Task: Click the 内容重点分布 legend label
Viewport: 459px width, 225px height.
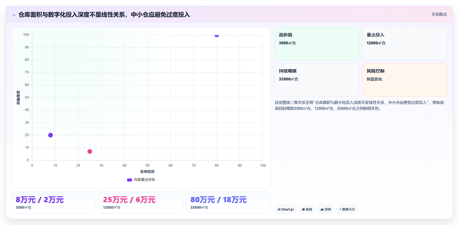Action: pos(144,180)
